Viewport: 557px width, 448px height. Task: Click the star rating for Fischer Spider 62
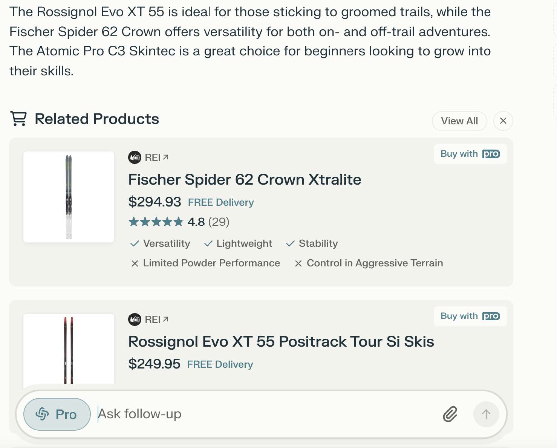[156, 222]
